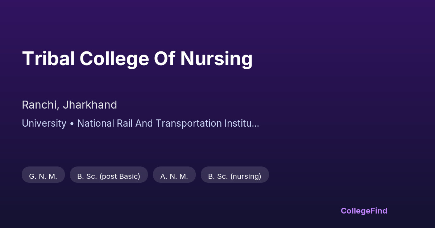Click the truncated word Institu… in affiliation
435x228 pixels.
(241, 123)
